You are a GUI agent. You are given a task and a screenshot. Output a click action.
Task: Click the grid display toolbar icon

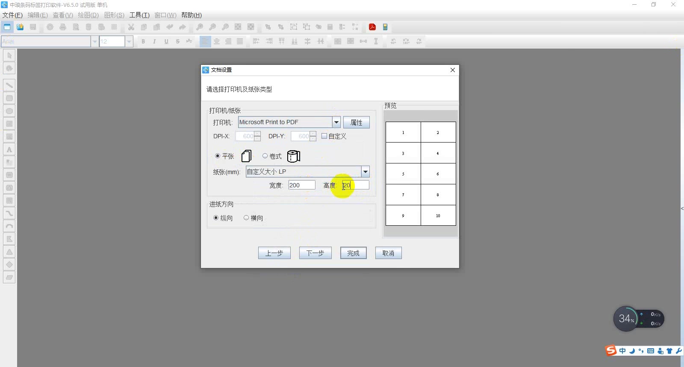(x=114, y=27)
